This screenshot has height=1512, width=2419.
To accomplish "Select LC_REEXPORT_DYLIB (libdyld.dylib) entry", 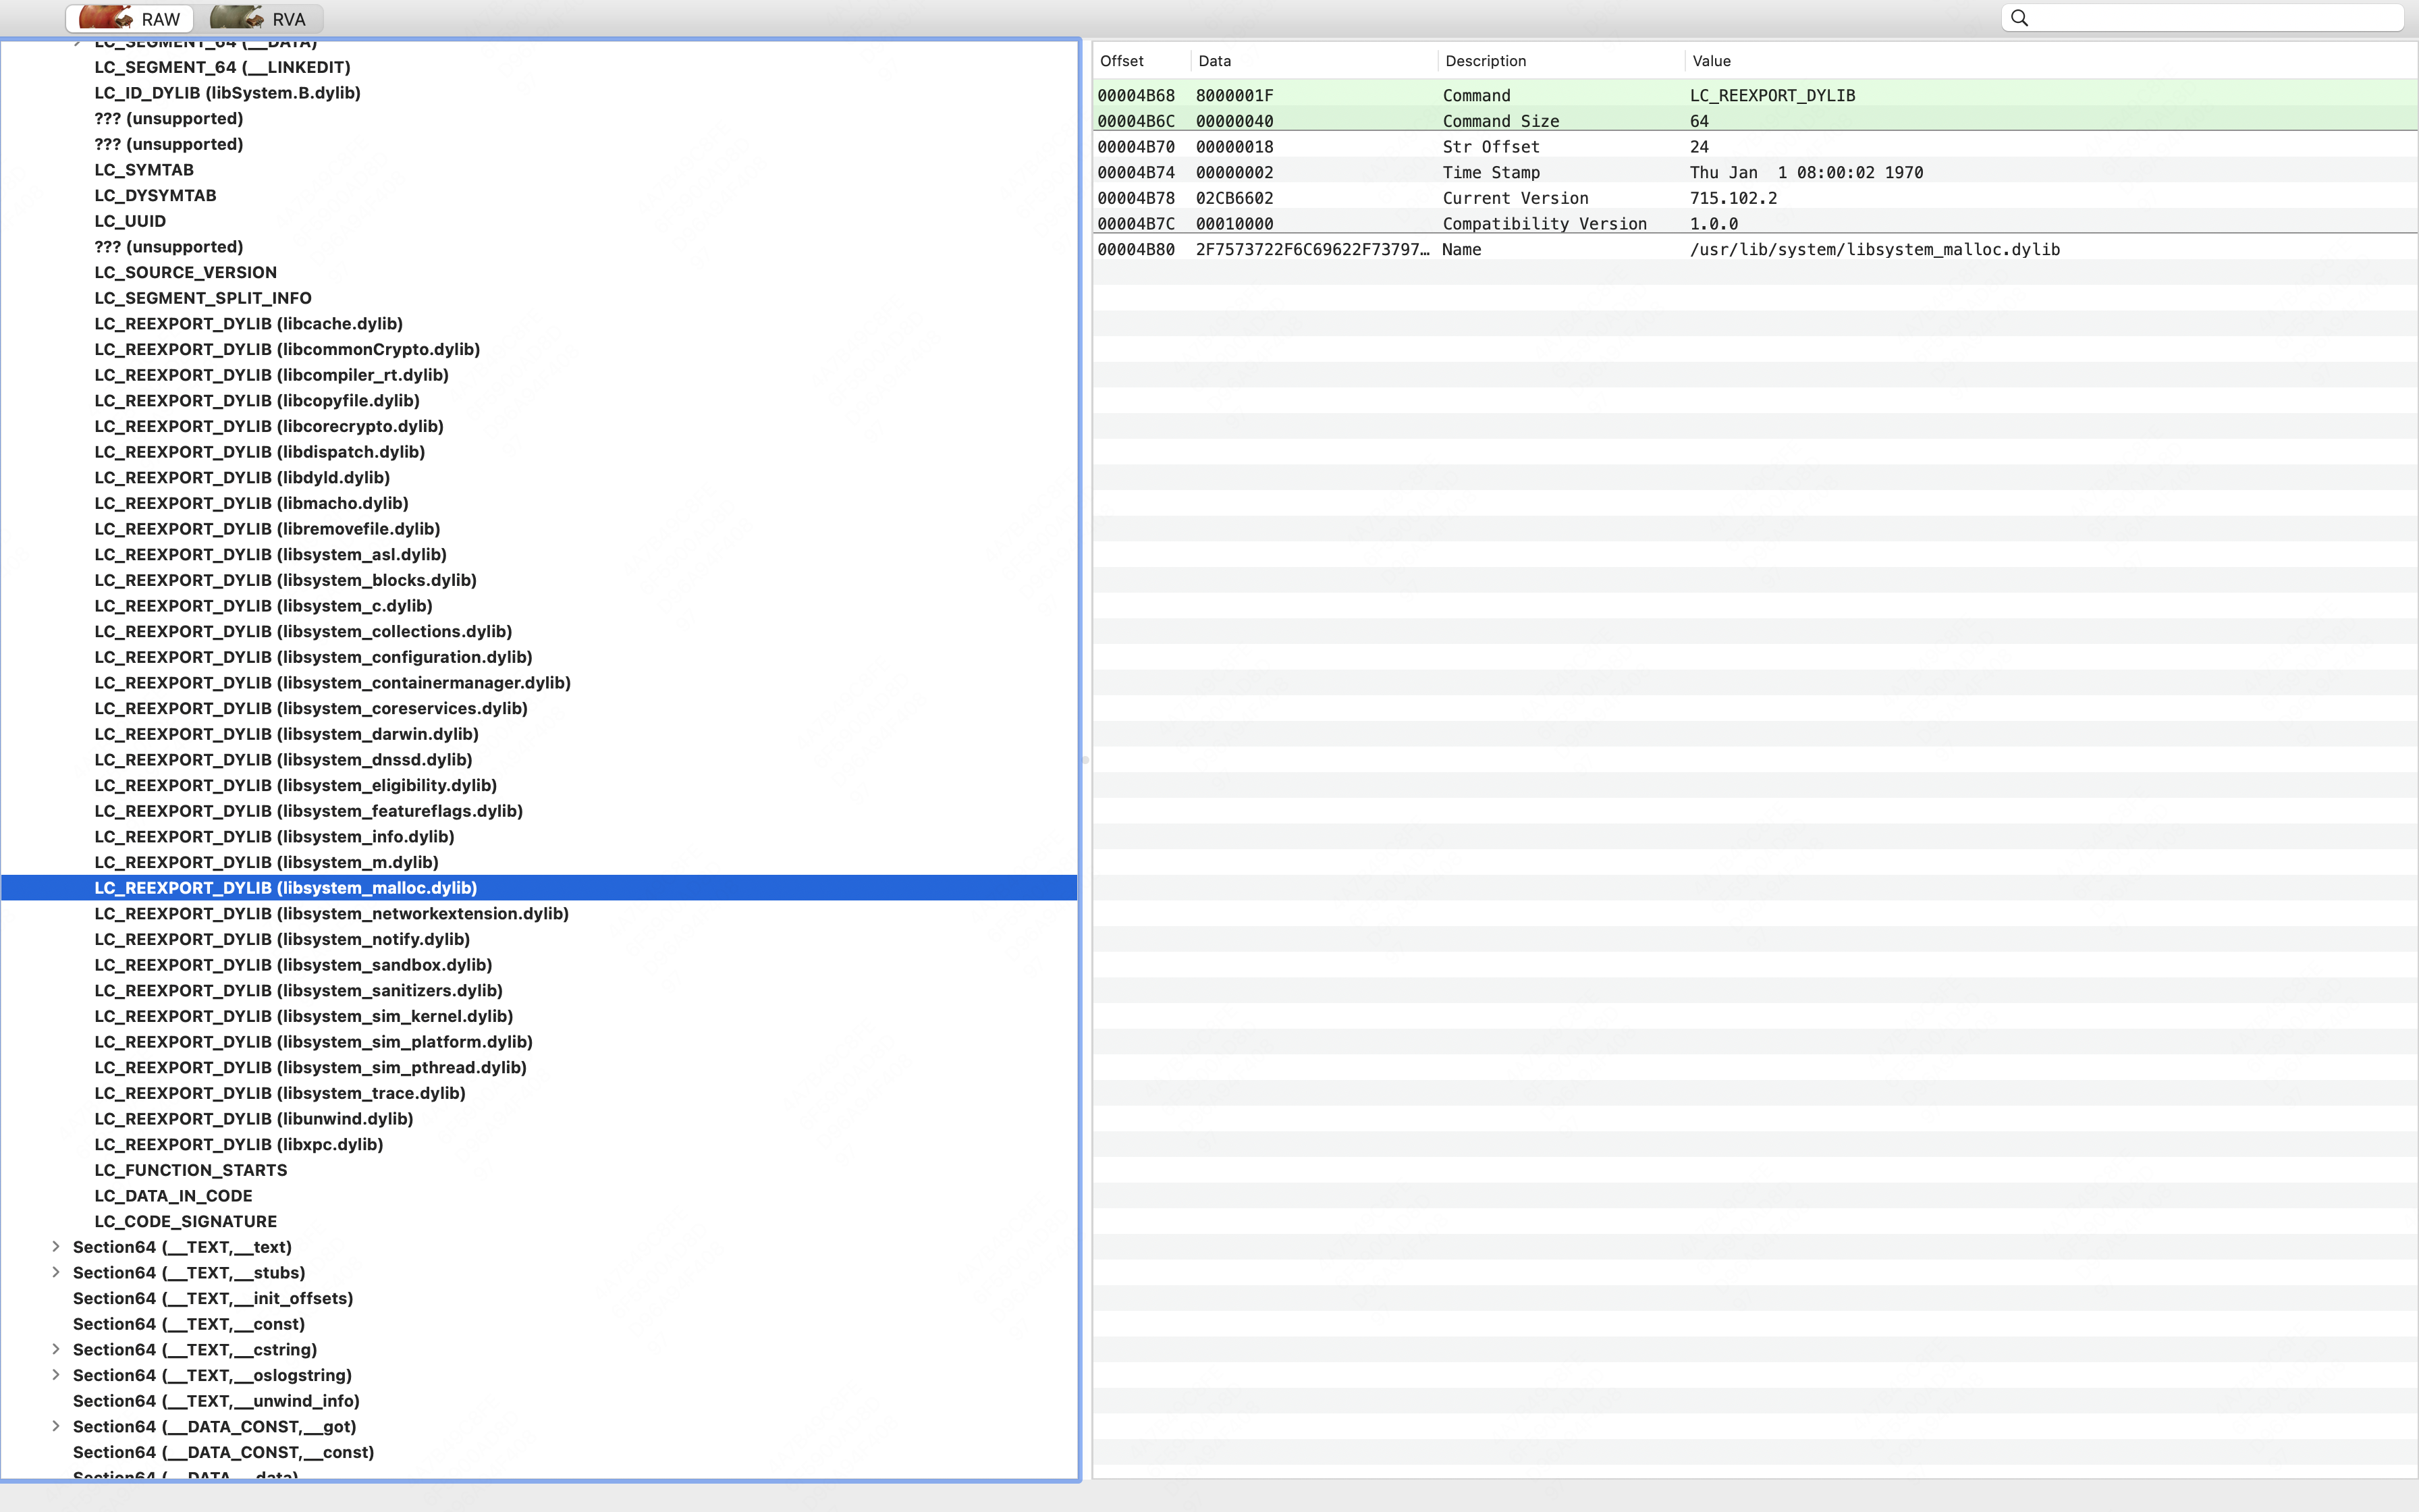I will pyautogui.click(x=242, y=477).
